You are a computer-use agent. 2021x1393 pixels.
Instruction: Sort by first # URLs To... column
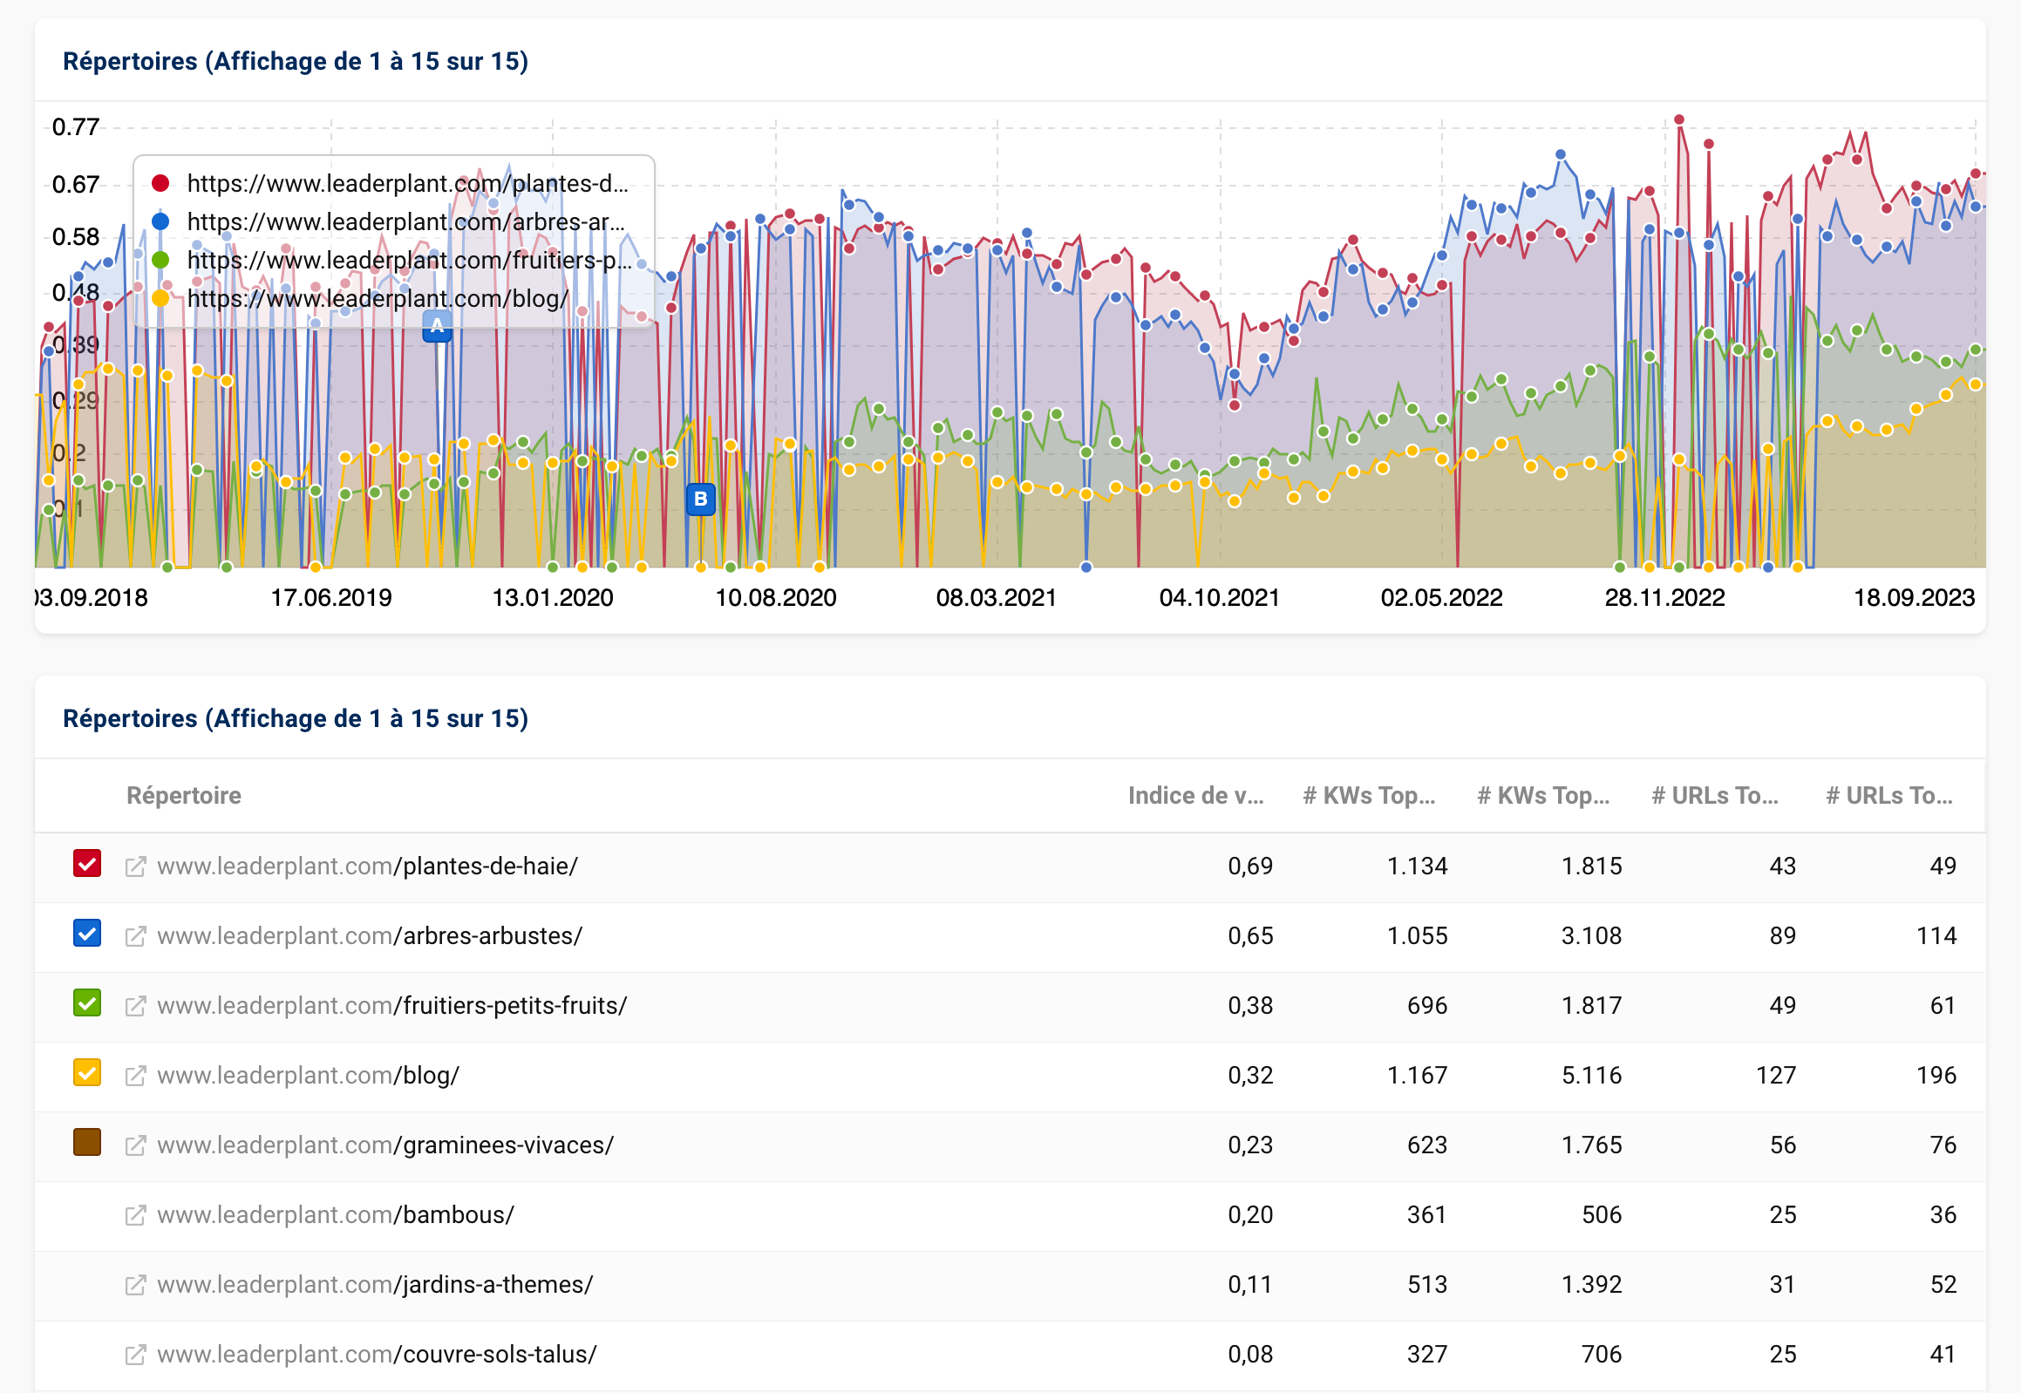1715,796
